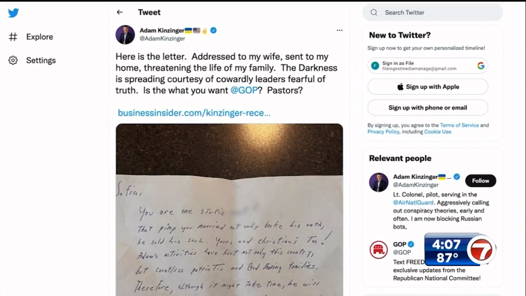Open the businessinsider.com article link

tap(194, 113)
